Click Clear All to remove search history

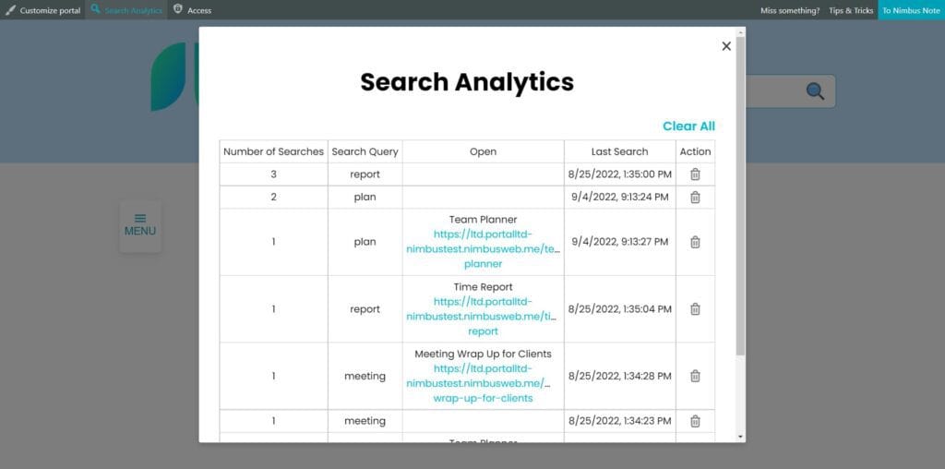point(688,126)
